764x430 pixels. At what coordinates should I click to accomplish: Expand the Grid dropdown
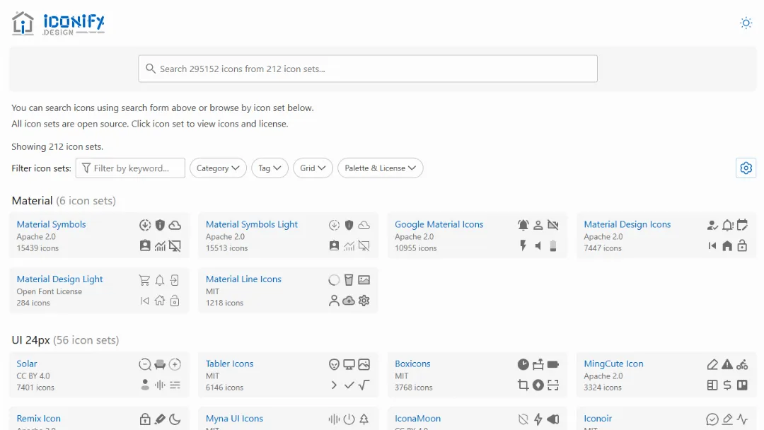click(313, 168)
